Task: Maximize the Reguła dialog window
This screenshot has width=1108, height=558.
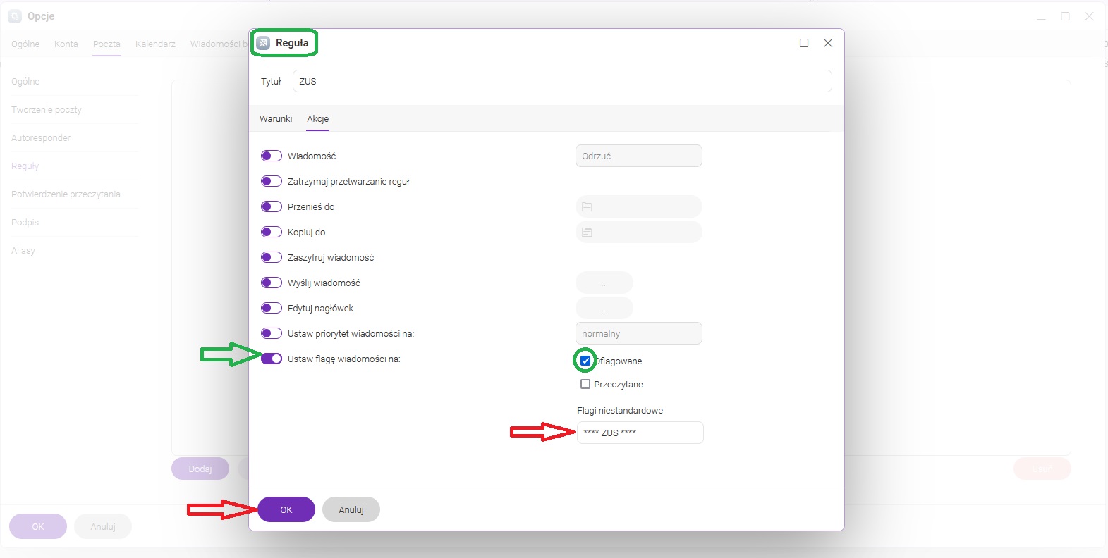Action: pyautogui.click(x=803, y=43)
